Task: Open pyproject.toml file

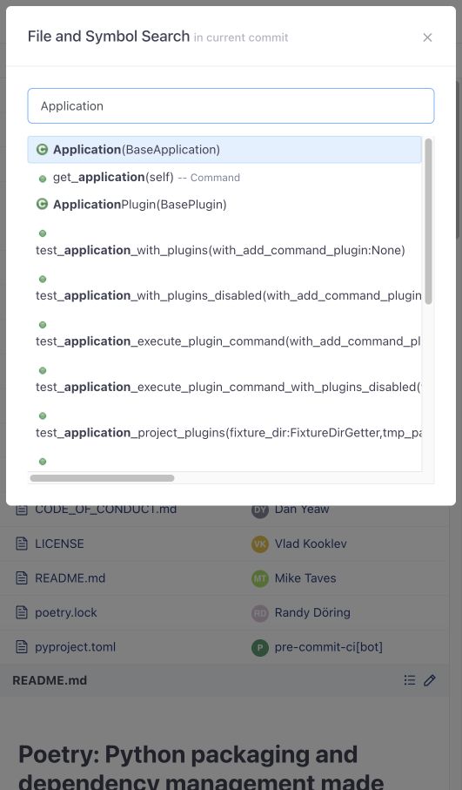Action: tap(76, 647)
